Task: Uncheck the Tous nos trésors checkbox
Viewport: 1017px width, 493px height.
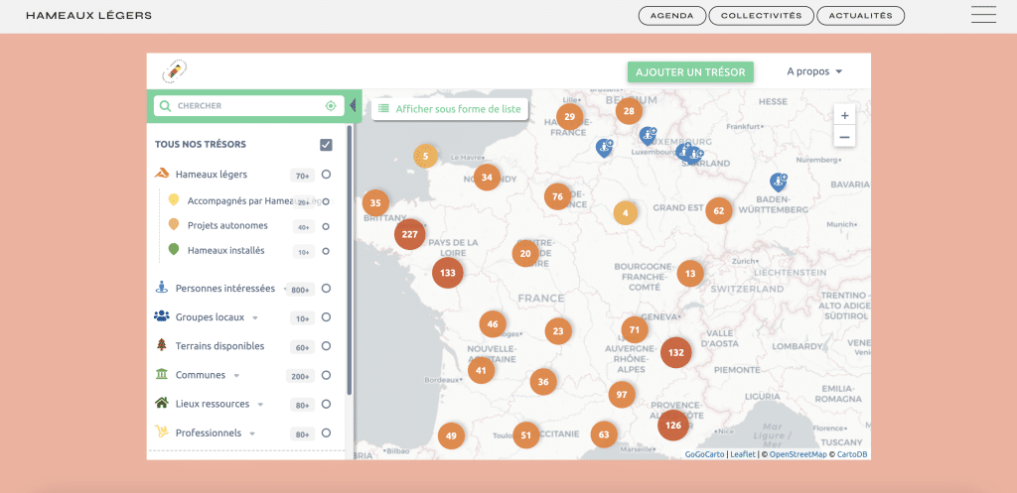Action: (326, 145)
